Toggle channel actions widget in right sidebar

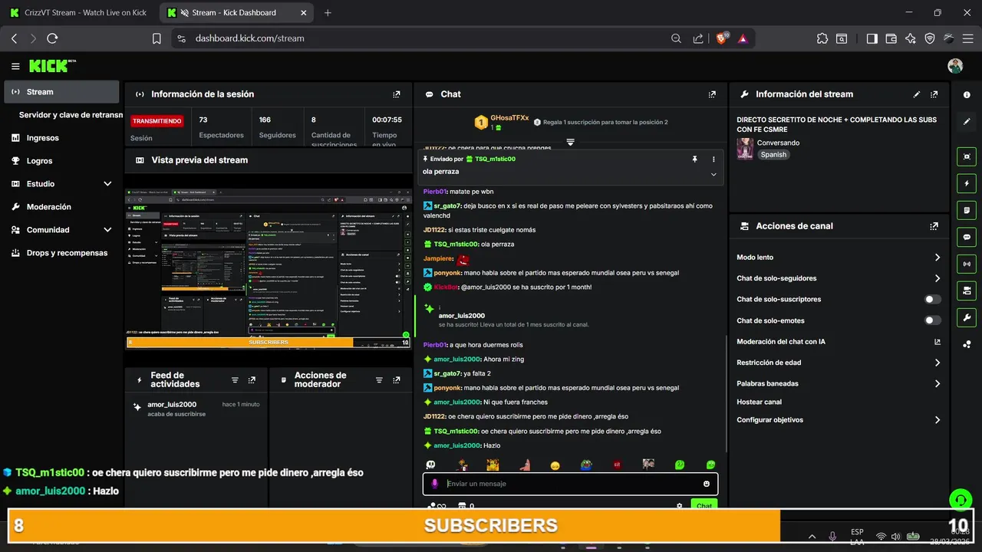pyautogui.click(x=967, y=291)
